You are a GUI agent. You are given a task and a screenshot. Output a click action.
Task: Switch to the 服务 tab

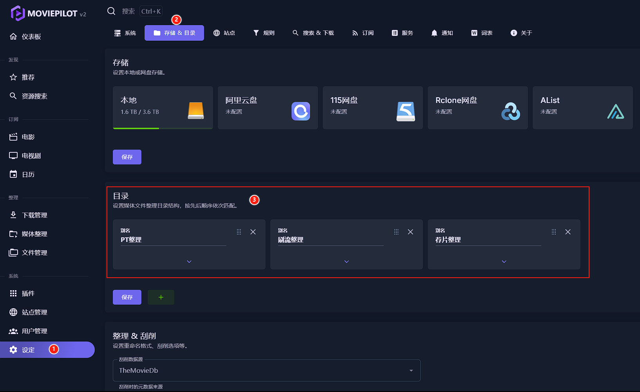pyautogui.click(x=402, y=33)
